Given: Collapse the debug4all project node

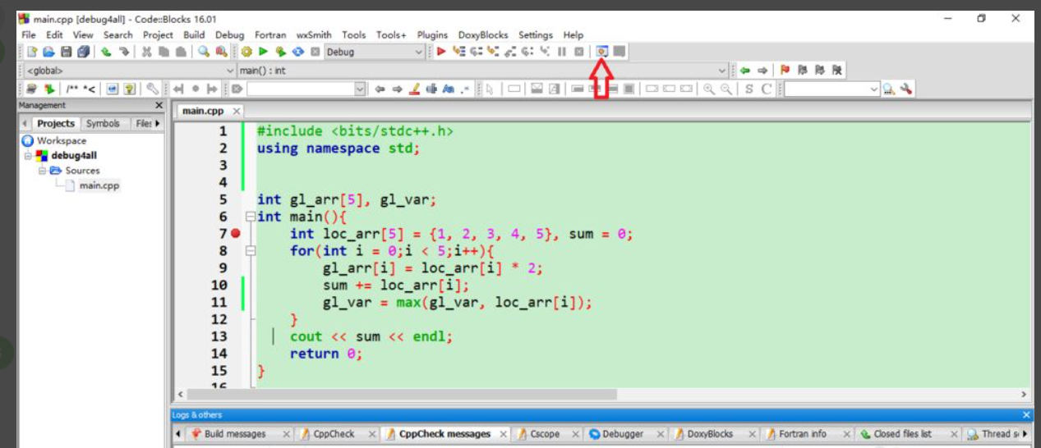Looking at the screenshot, I should coord(29,155).
